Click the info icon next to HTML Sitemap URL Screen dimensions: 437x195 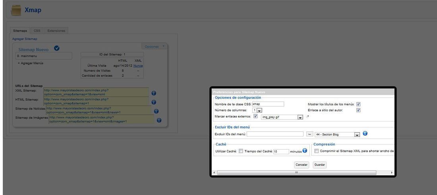154,102
